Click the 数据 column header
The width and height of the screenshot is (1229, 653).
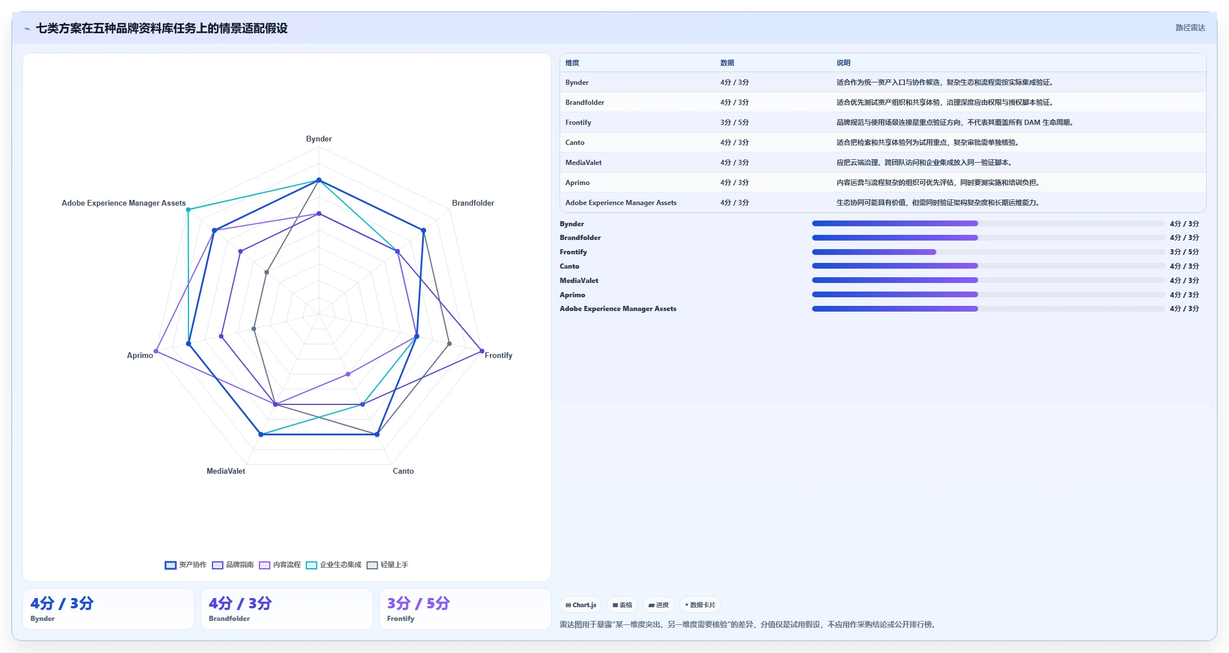(x=727, y=63)
